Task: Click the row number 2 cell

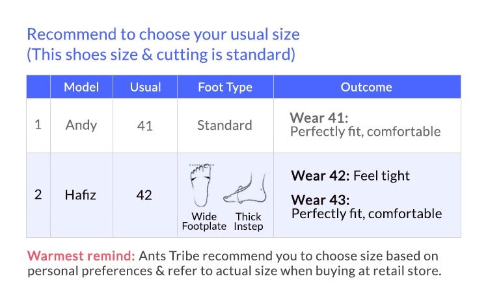Action: coord(38,195)
